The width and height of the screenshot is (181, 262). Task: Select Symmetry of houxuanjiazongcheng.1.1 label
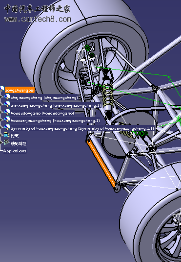point(82,128)
